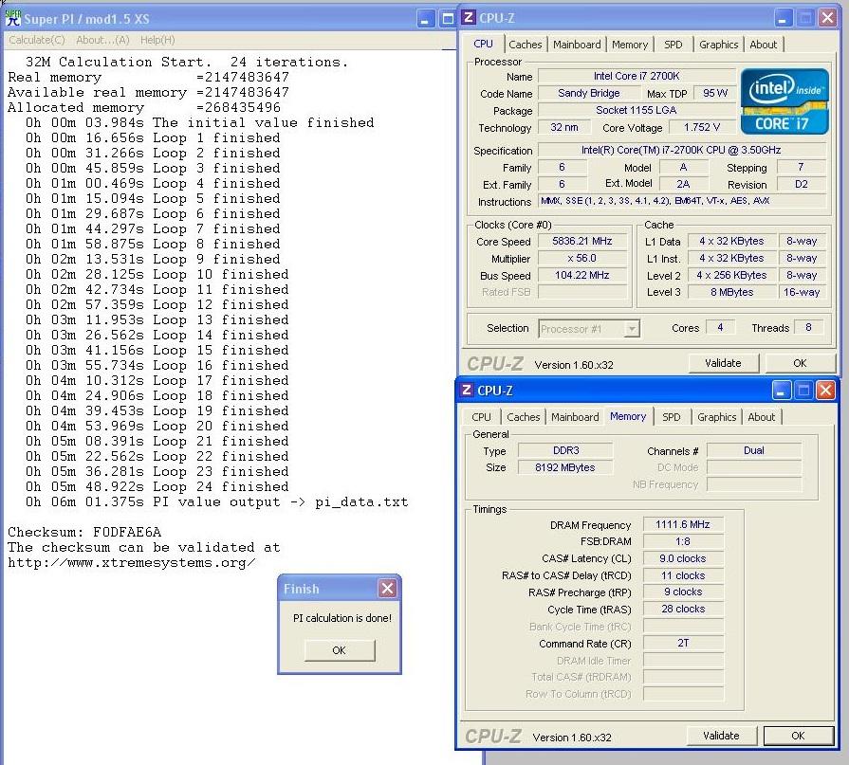This screenshot has height=765, width=849.
Task: Click Validate in the Memory CPU-Z window
Action: point(721,736)
